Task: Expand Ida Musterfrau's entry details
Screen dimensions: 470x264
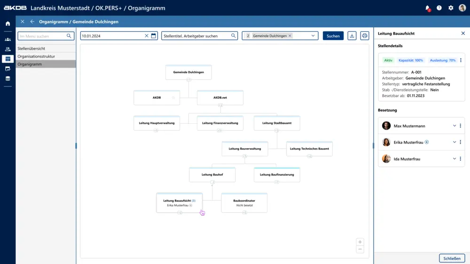Action: 454,158
